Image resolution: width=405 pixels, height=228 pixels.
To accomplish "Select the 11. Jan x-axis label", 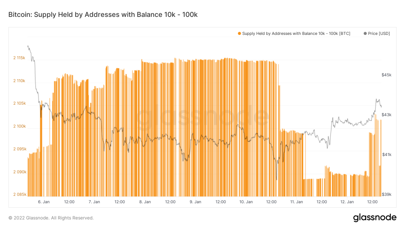I will 296,202.
